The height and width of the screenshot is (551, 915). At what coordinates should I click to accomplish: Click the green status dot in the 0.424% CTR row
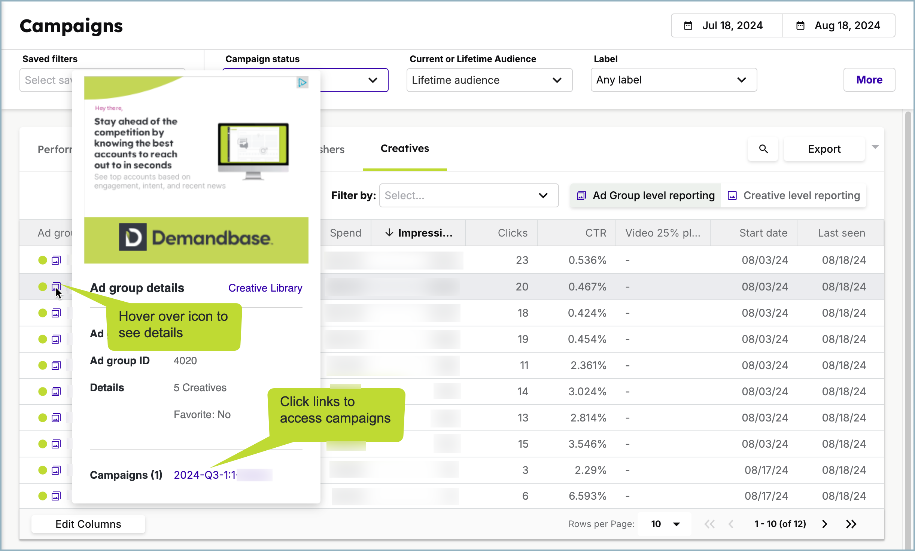pyautogui.click(x=43, y=313)
